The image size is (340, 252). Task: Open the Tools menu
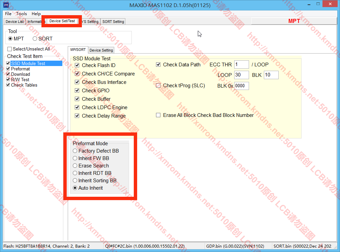21,14
